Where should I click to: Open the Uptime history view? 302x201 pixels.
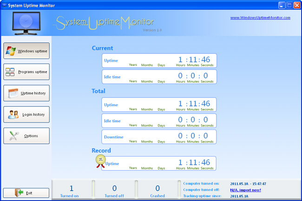point(26,93)
